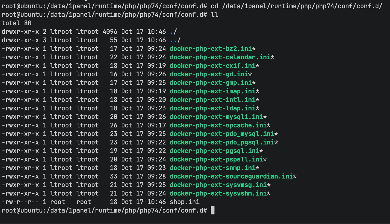Click the docker-php-ext-mysqli.ini filename
The width and height of the screenshot is (390, 224).
click(x=216, y=117)
